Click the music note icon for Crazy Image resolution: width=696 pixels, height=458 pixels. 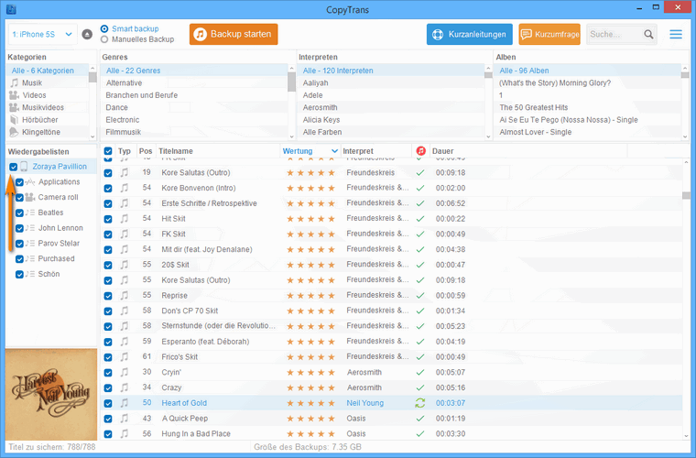point(125,387)
